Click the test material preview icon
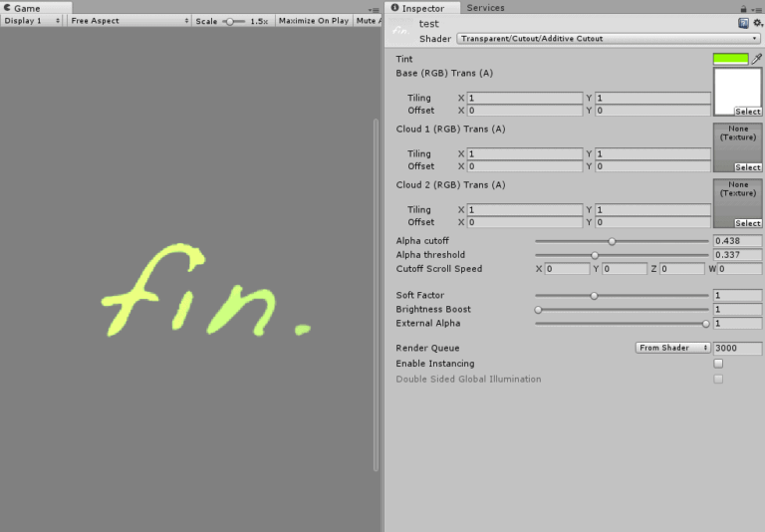 point(400,30)
